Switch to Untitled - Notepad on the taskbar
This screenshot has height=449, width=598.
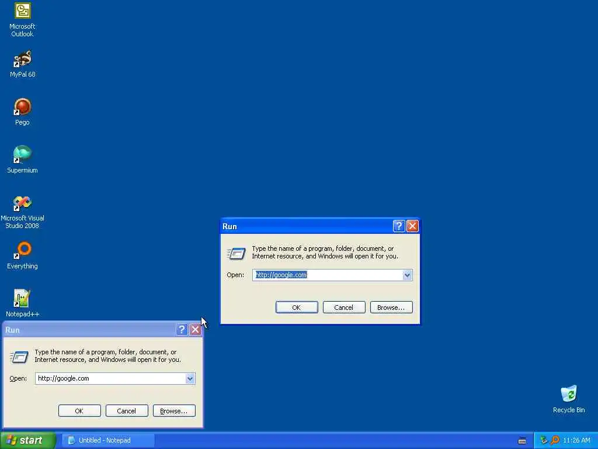click(108, 440)
